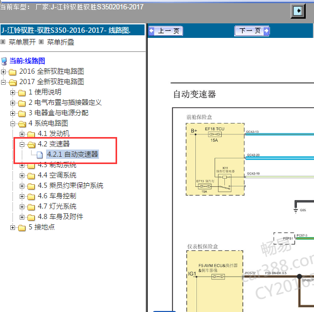Select the 4.2 变速器 entry
The image size is (314, 312).
tap(54, 144)
